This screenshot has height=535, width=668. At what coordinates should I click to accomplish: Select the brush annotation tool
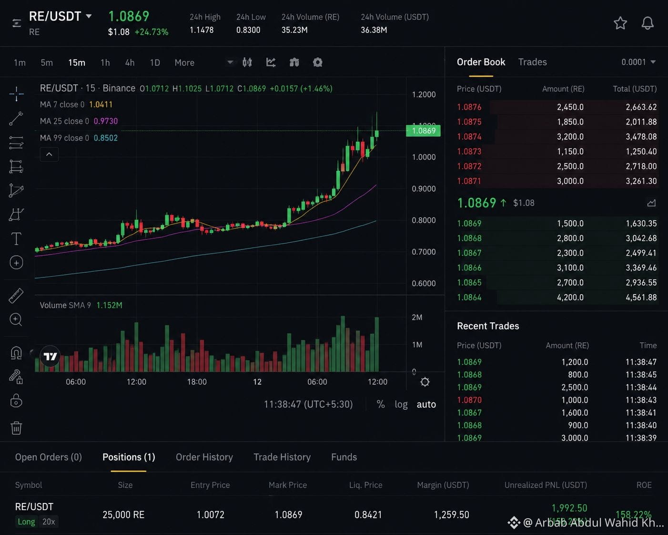pyautogui.click(x=16, y=190)
